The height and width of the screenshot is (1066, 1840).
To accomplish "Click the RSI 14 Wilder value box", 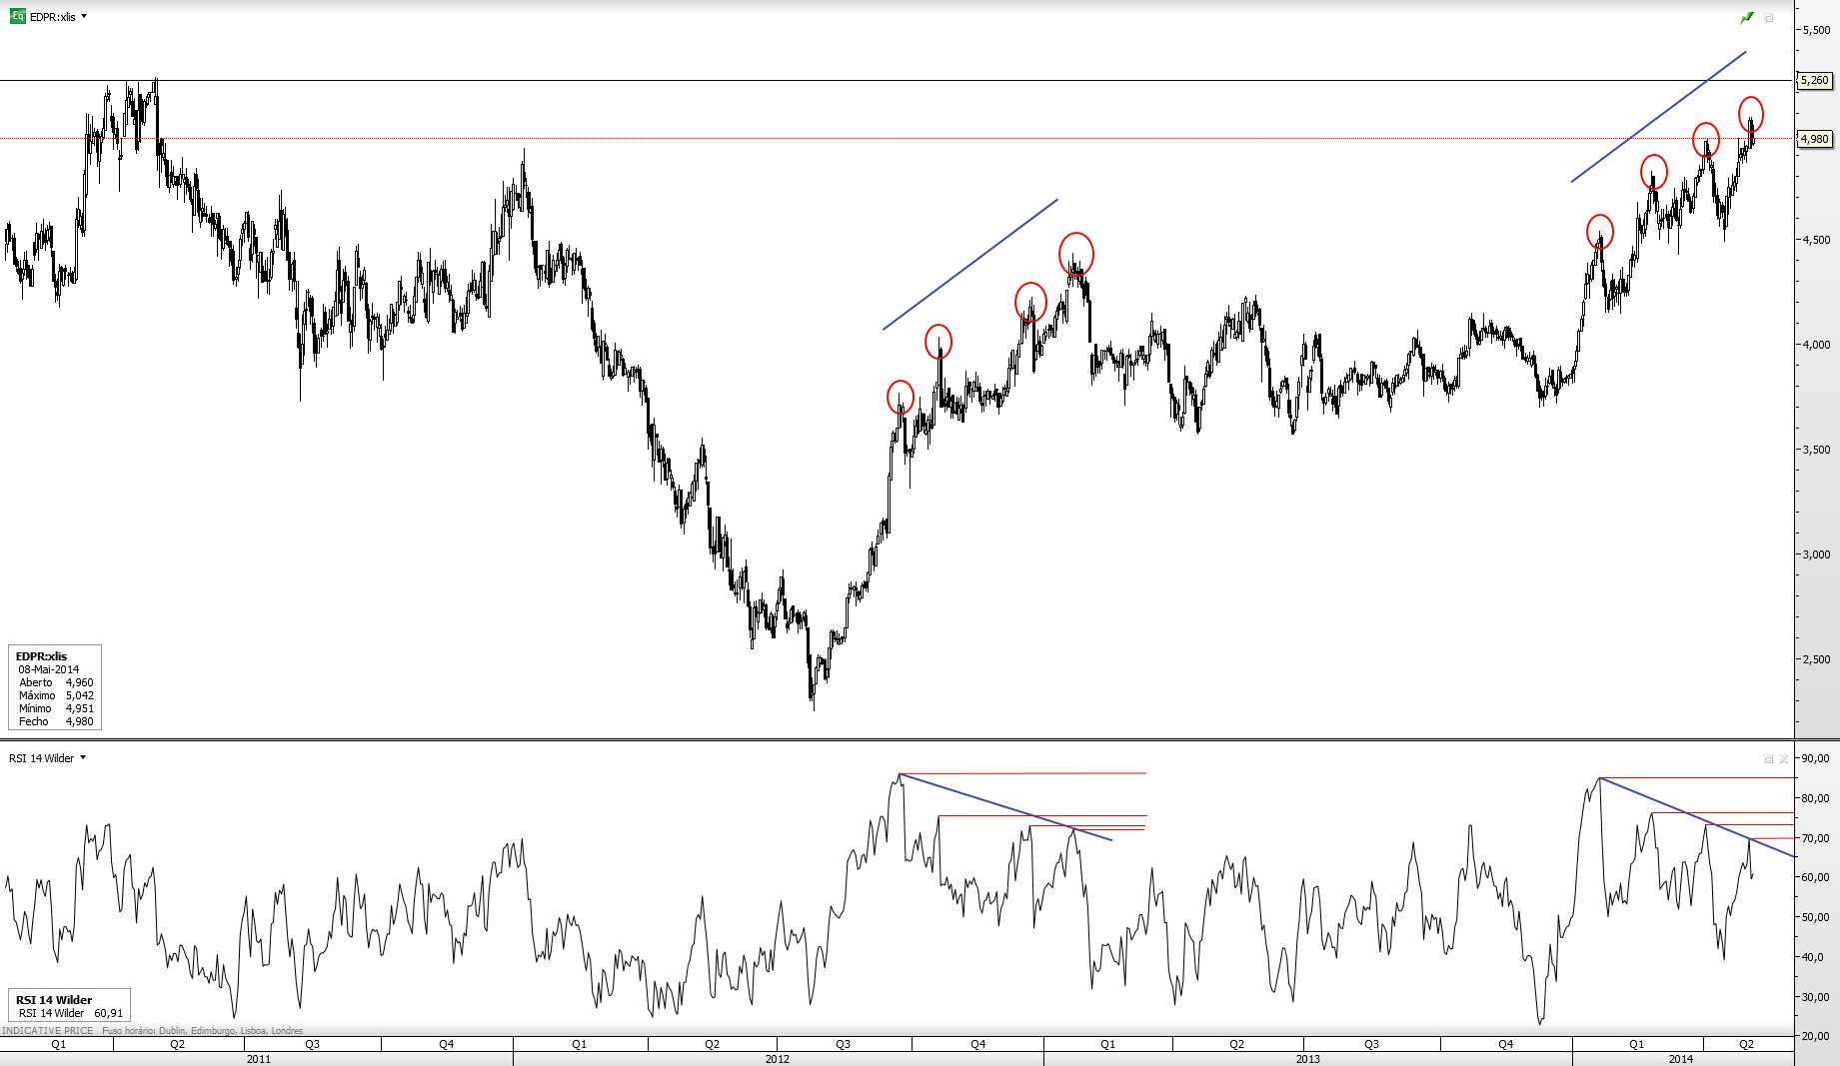I will point(69,1005).
